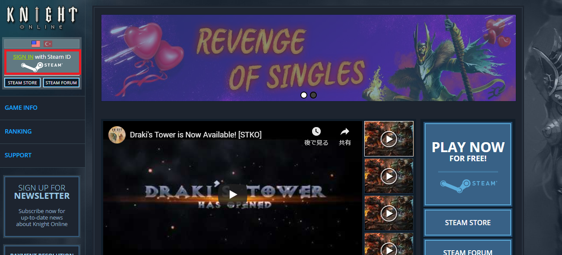Select the second banner carousel dot
This screenshot has width=562, height=255.
(x=313, y=95)
